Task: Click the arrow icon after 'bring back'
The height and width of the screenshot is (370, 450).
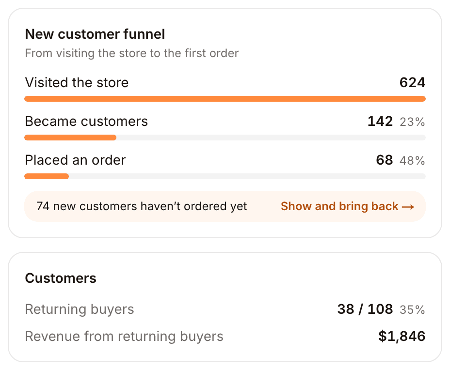Action: (x=408, y=207)
